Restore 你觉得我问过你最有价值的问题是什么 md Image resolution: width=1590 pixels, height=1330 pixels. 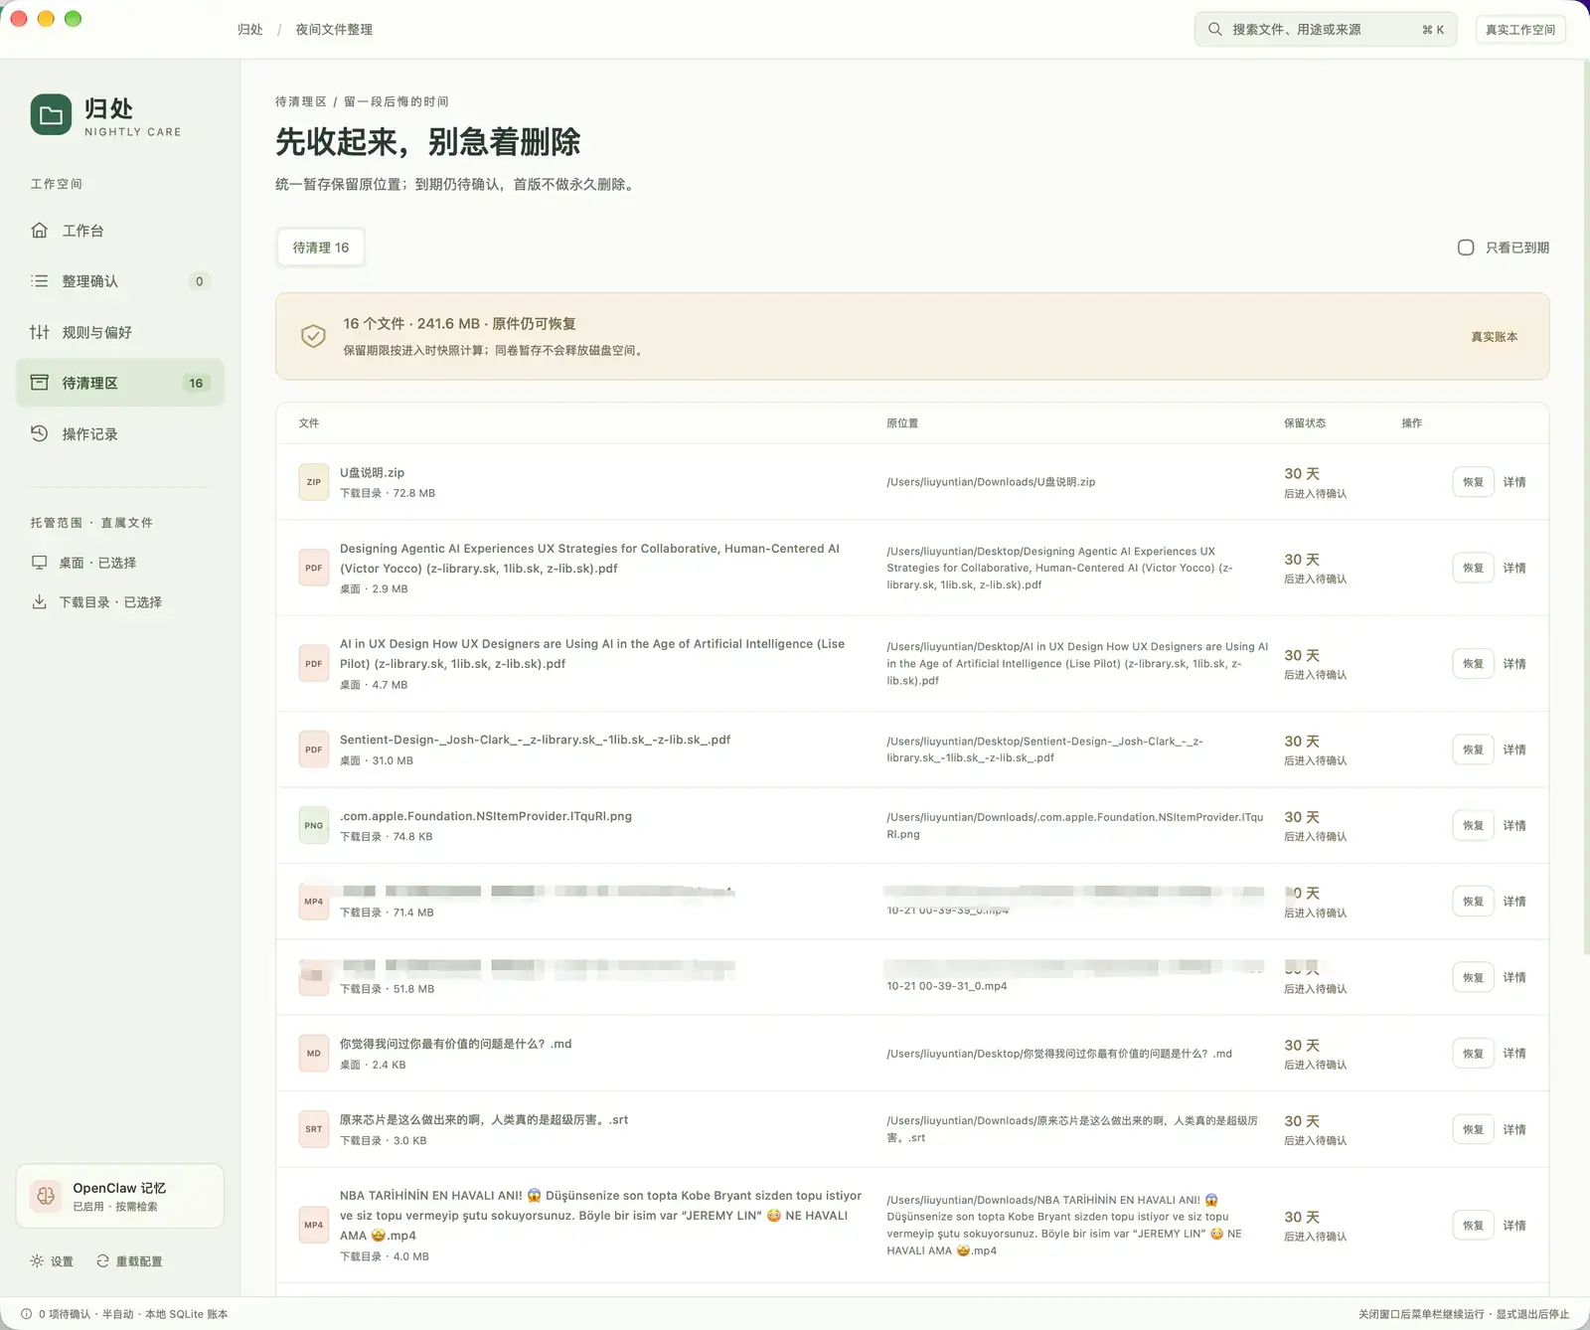point(1473,1053)
